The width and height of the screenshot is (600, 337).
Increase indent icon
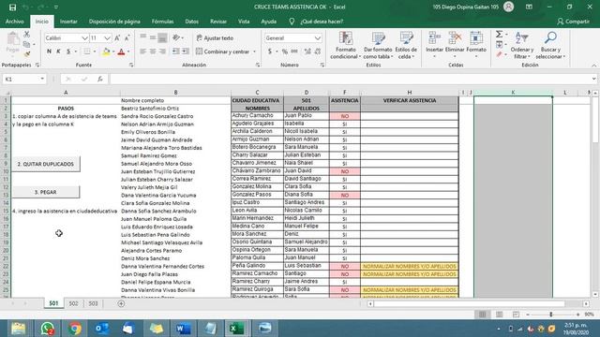(x=186, y=51)
